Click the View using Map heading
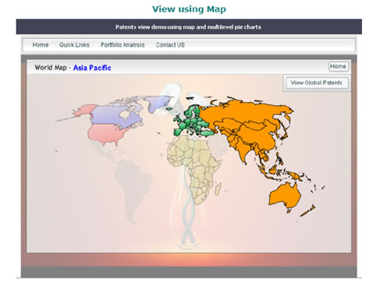The height and width of the screenshot is (283, 390). [189, 9]
